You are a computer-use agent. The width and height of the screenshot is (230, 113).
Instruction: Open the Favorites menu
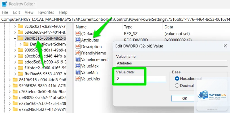point(46,12)
